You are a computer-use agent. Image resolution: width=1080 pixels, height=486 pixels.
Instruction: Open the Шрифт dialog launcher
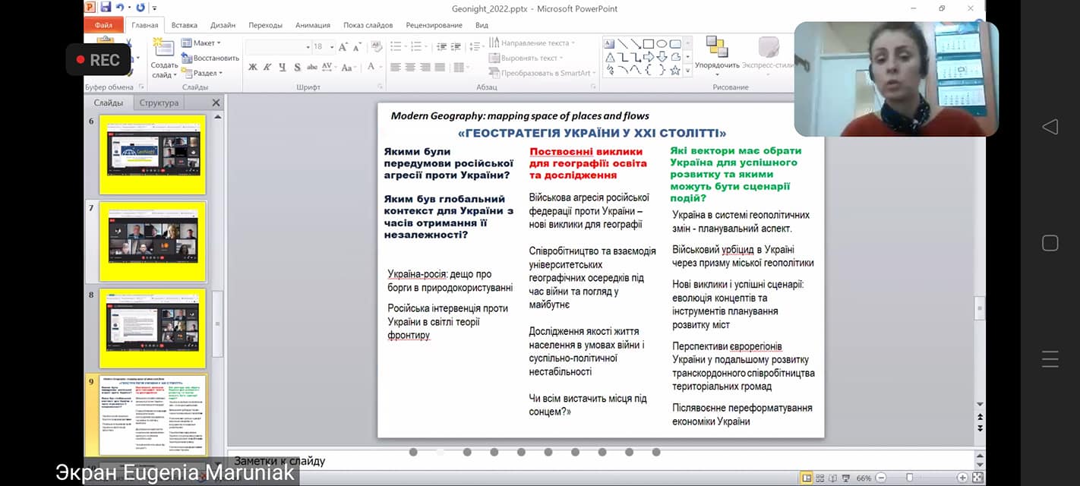coord(381,87)
